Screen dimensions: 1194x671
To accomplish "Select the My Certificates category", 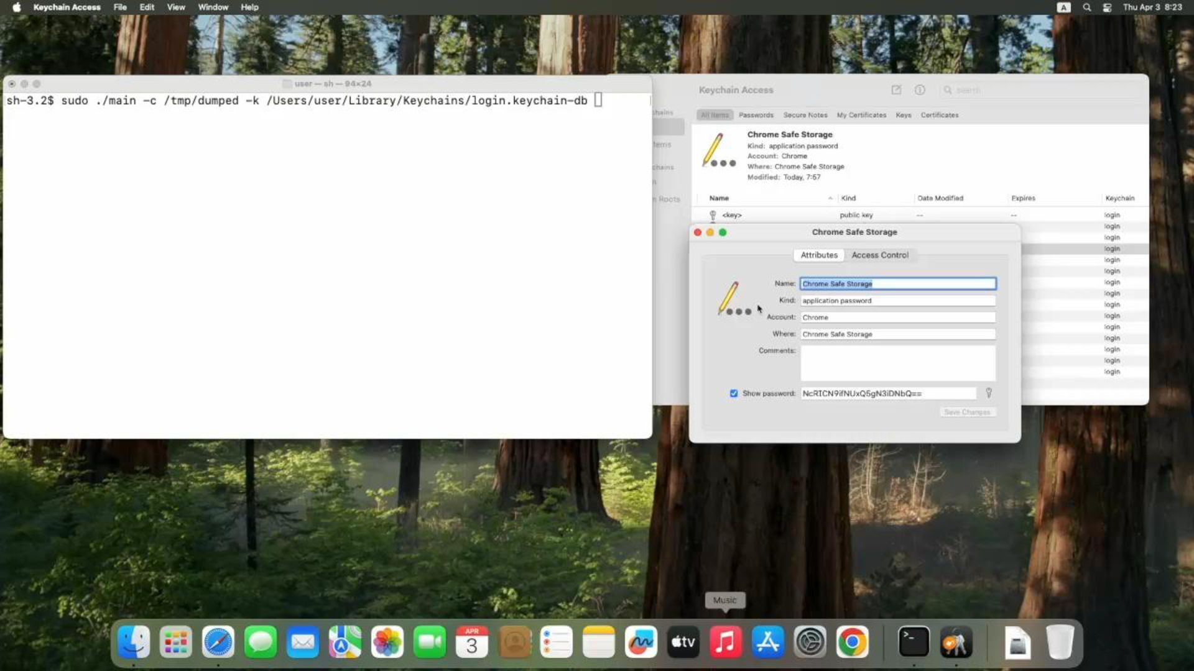I will 861,115.
